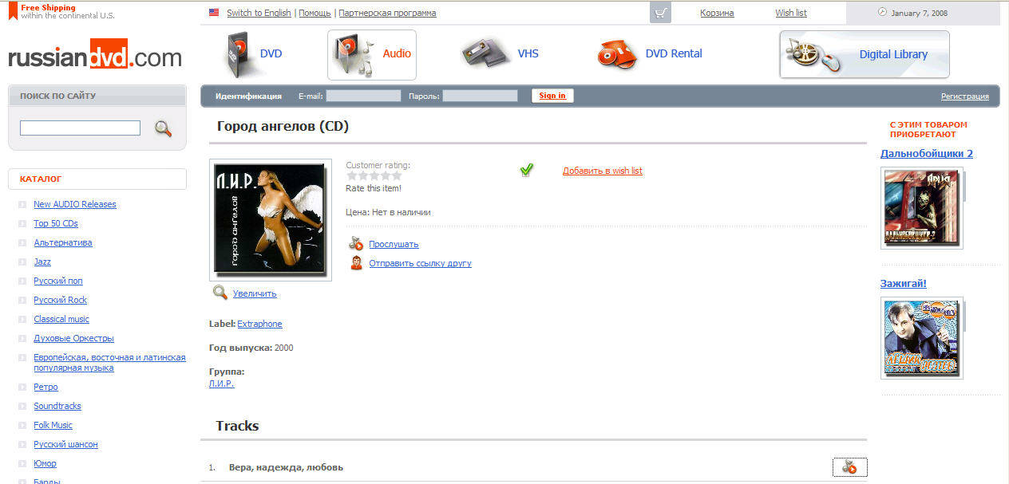Click the bullet icon beside Jazz
This screenshot has width=1009, height=484.
(22, 262)
